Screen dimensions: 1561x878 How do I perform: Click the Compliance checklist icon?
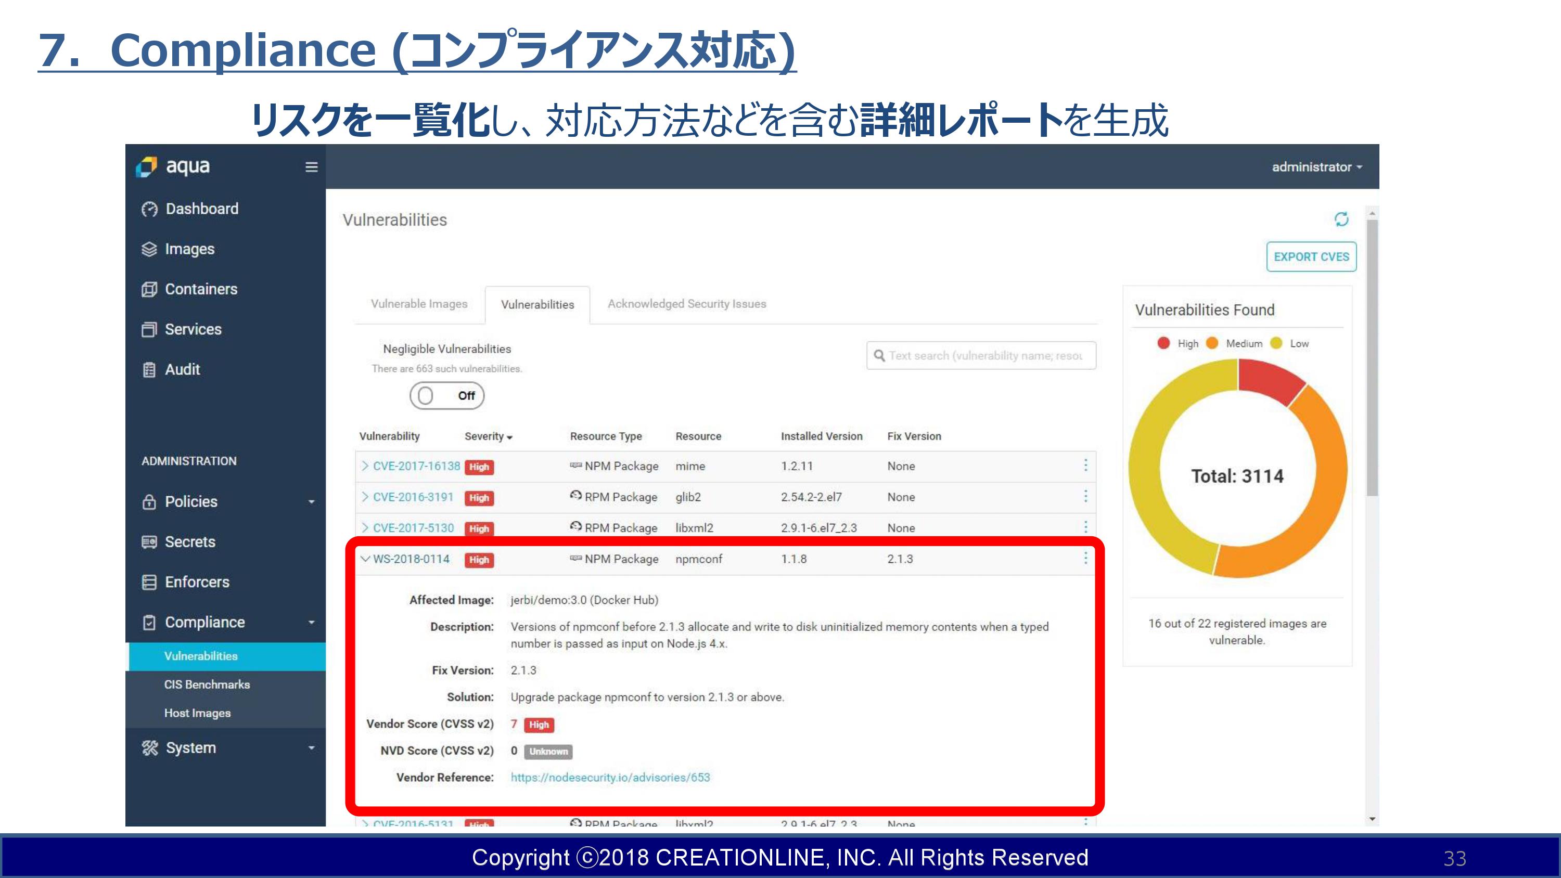pyautogui.click(x=149, y=622)
